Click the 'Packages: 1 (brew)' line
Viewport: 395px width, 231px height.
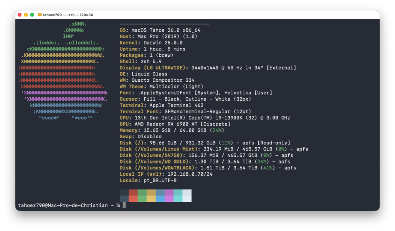147,55
